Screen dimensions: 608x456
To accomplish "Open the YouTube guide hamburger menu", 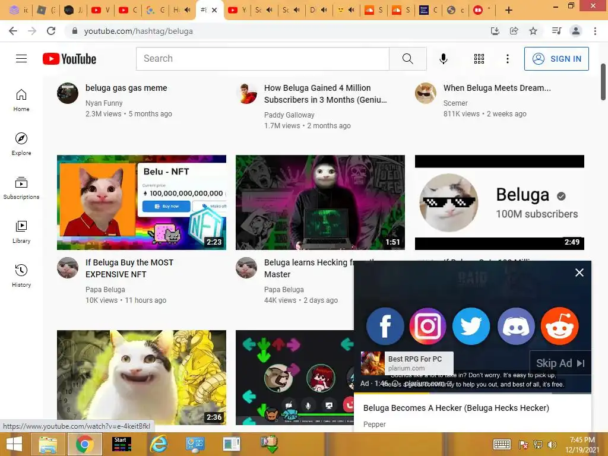I will click(21, 59).
